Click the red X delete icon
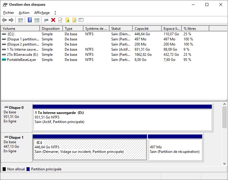 click(x=53, y=20)
